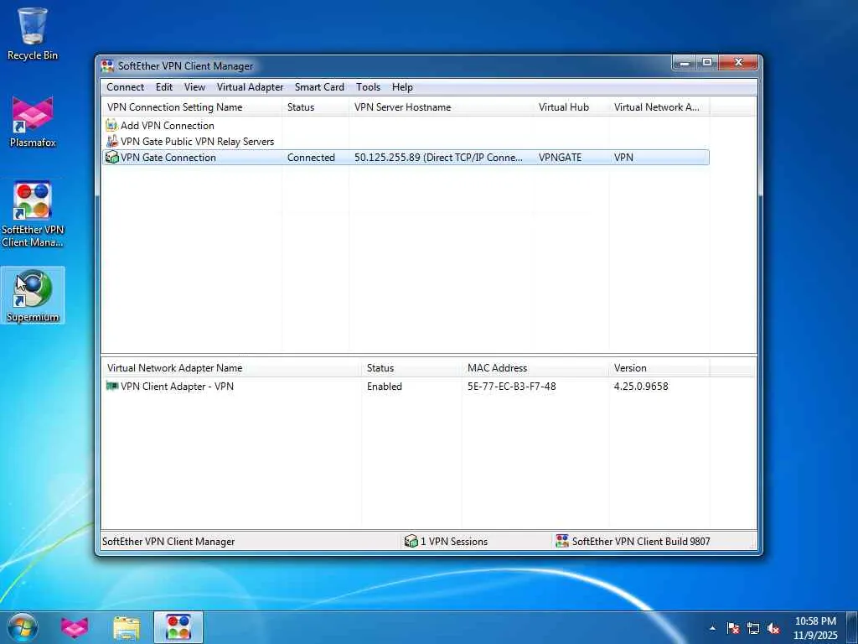858x644 pixels.
Task: Show hidden tray icons arrow
Action: (712, 628)
